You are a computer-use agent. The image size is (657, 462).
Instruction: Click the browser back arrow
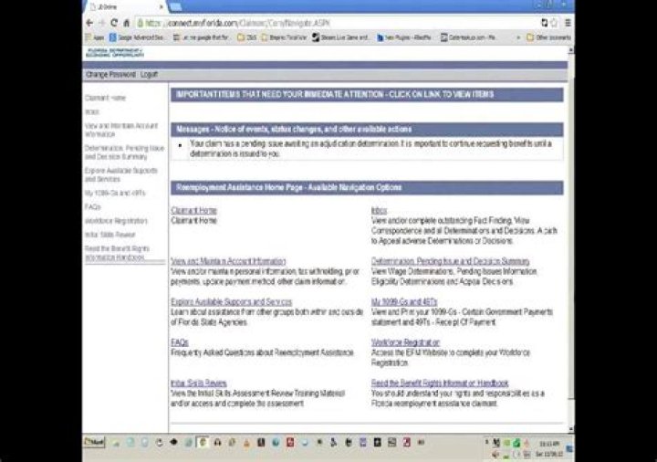coord(89,22)
